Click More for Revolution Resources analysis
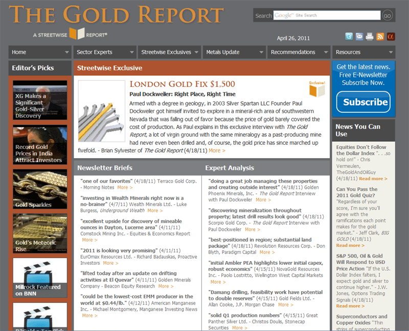The height and width of the screenshot is (331, 409). point(267,252)
